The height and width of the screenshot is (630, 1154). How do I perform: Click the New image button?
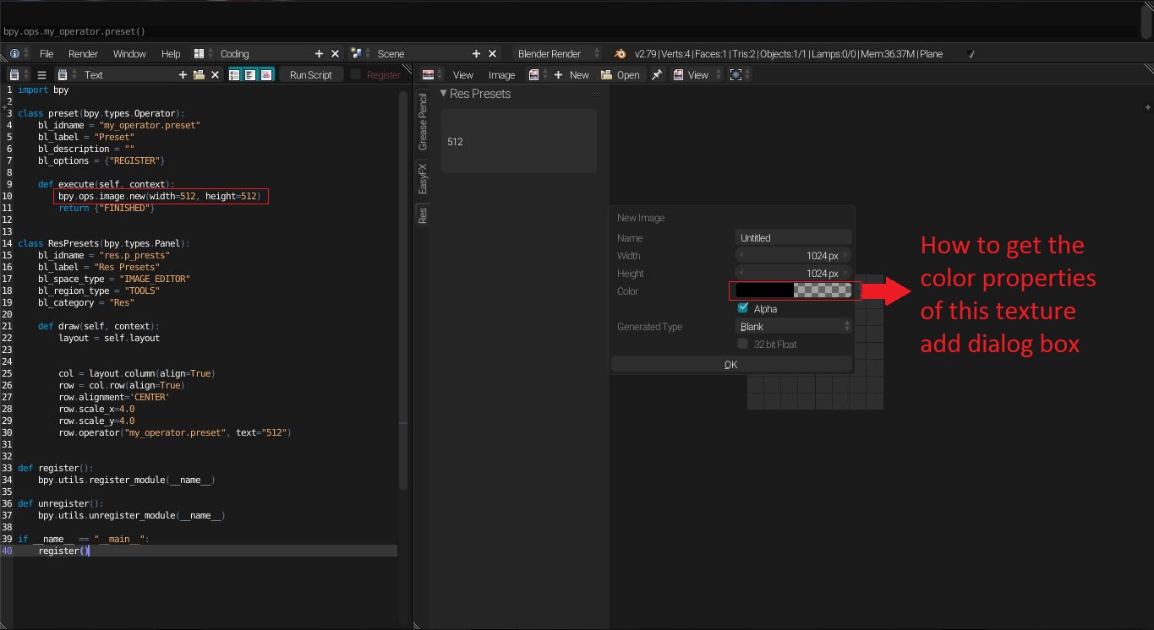point(572,74)
